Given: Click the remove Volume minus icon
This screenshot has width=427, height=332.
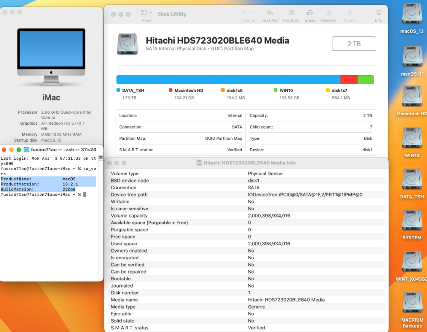Looking at the screenshot, I should click(253, 12).
